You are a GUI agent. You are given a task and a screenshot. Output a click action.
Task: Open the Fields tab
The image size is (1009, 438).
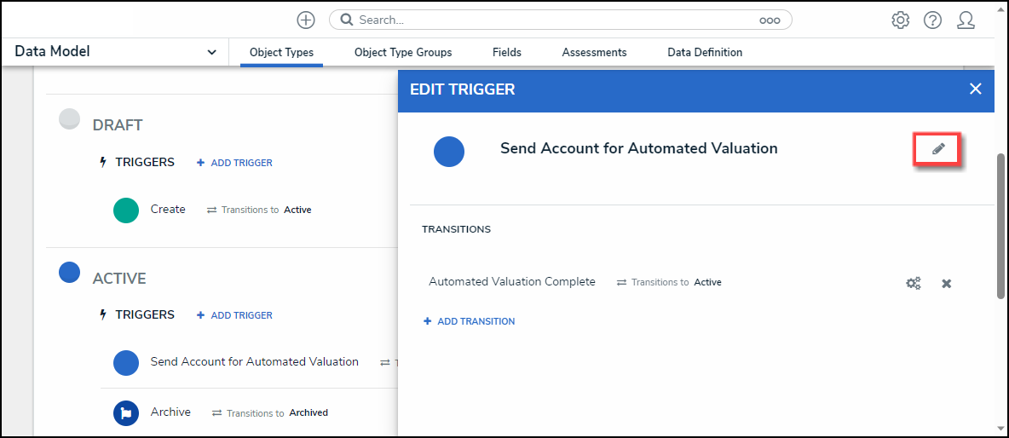tap(507, 53)
